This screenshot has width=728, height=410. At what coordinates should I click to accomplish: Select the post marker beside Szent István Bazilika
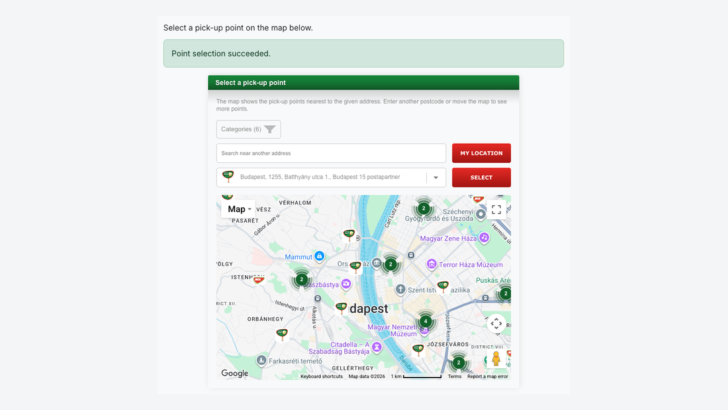(x=443, y=286)
